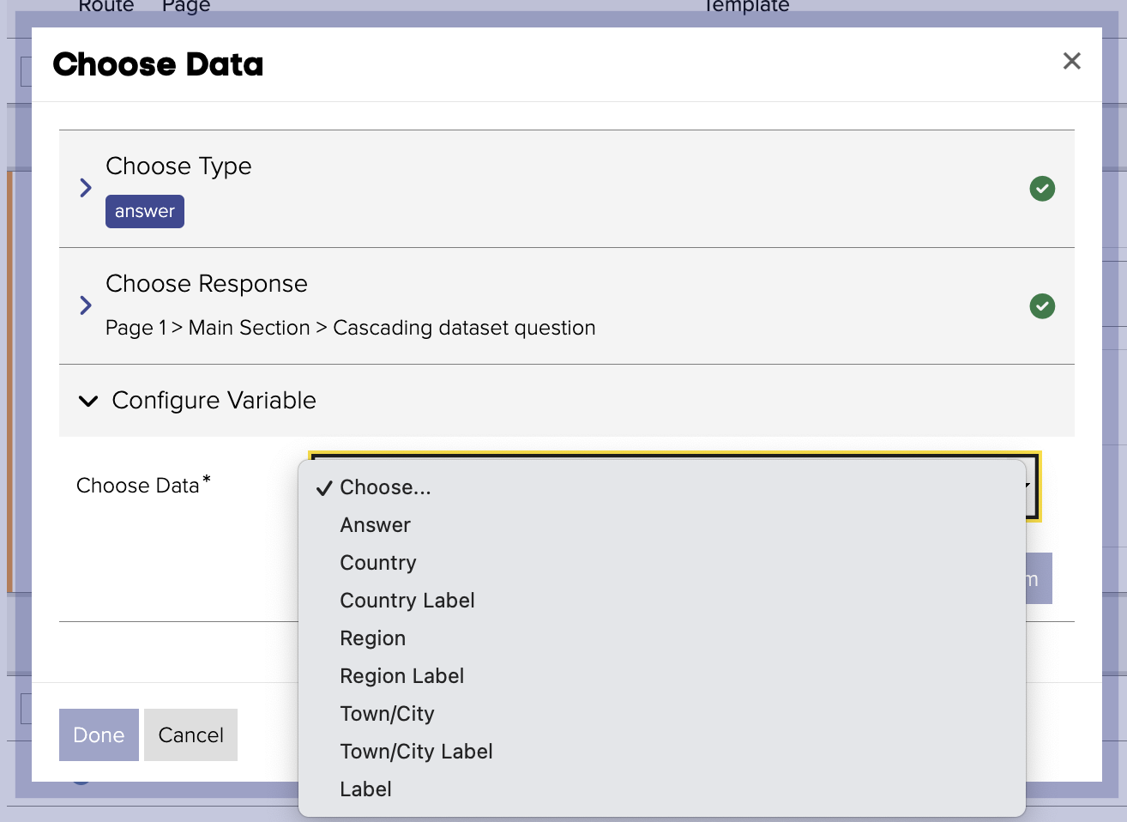Click the checkmark next to the Choose... option
This screenshot has width=1127, height=822.
323,487
